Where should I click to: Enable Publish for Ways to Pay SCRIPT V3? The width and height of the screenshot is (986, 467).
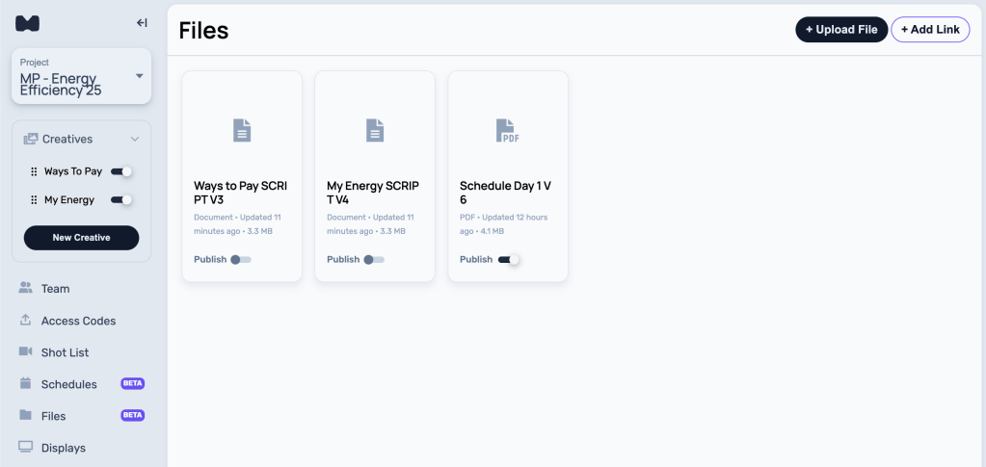(241, 260)
